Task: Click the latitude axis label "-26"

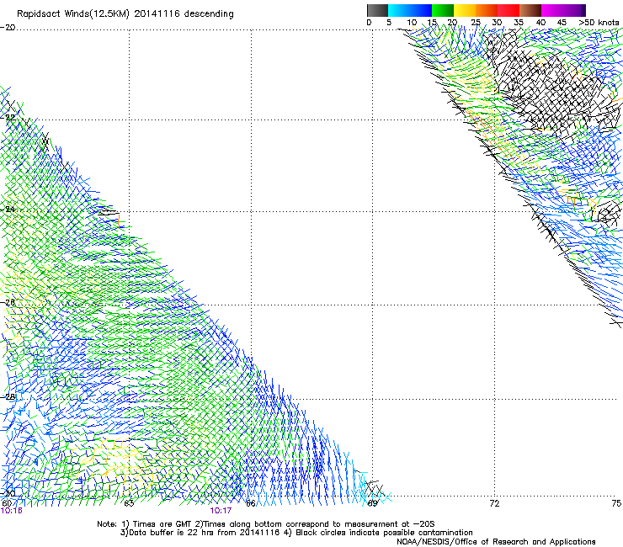Action: (x=8, y=302)
